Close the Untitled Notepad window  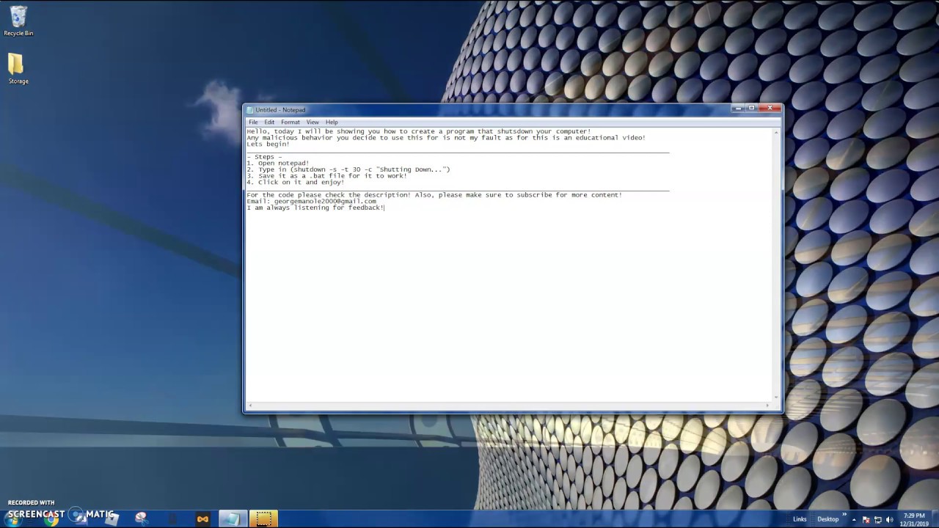click(769, 109)
